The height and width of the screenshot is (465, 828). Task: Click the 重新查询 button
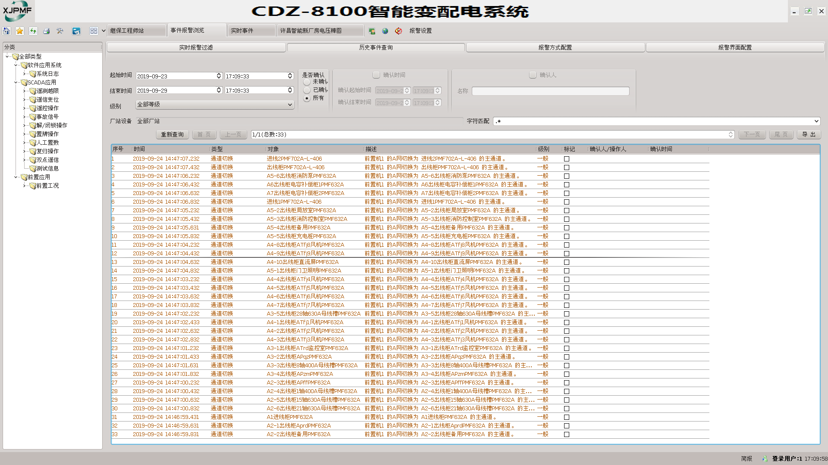tap(172, 135)
